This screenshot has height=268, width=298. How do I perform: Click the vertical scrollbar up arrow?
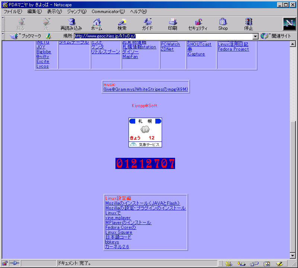[293, 44]
